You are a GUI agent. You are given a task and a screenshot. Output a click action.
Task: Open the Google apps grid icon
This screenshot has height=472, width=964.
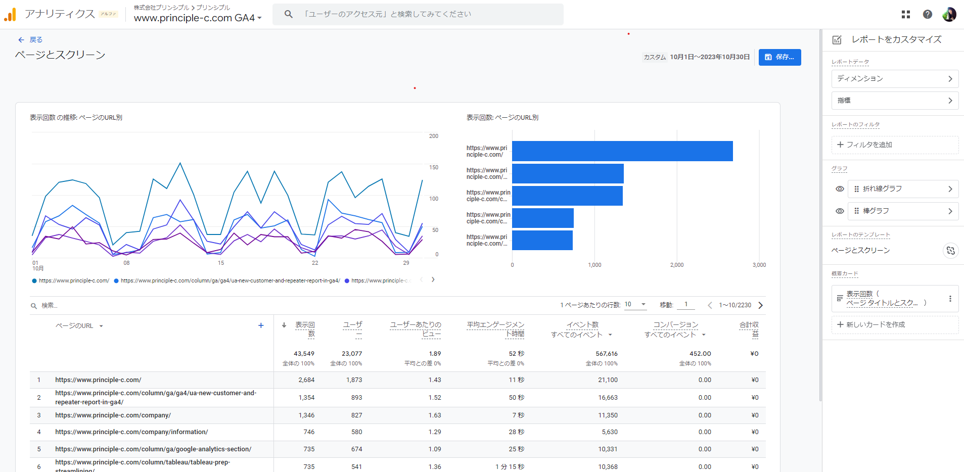pos(905,15)
